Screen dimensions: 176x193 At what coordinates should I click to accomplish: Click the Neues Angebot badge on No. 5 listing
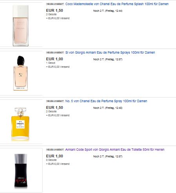(55, 101)
